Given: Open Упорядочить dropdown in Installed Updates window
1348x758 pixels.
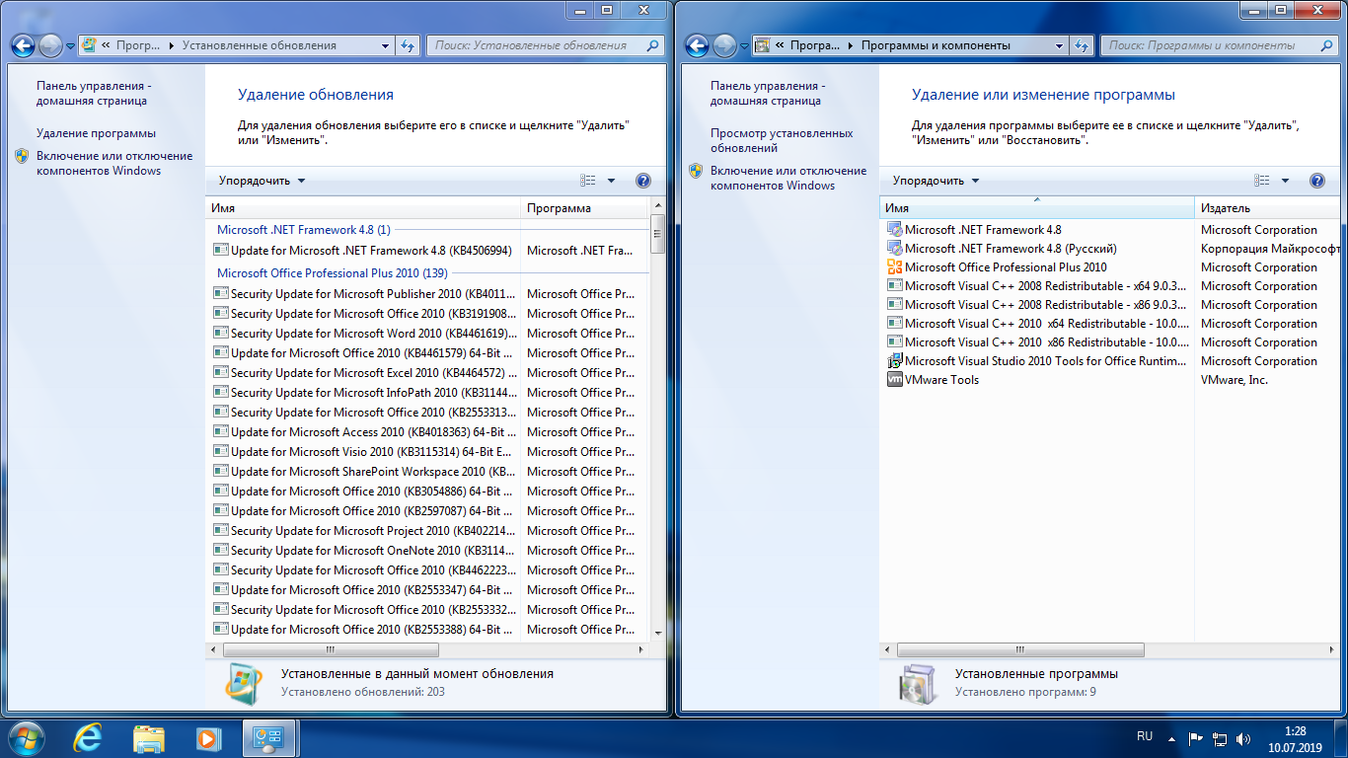Looking at the screenshot, I should click(x=262, y=181).
